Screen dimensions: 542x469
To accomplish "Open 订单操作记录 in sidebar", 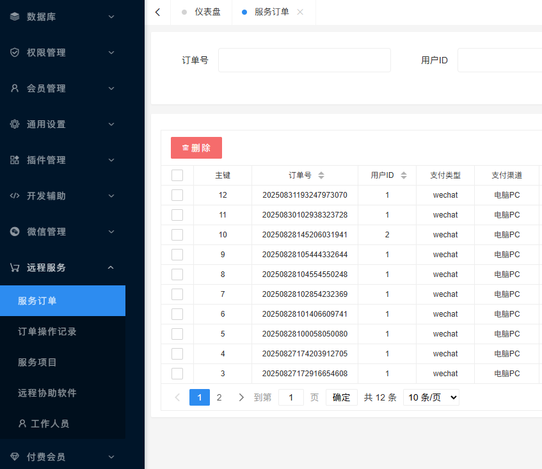I will pos(47,331).
